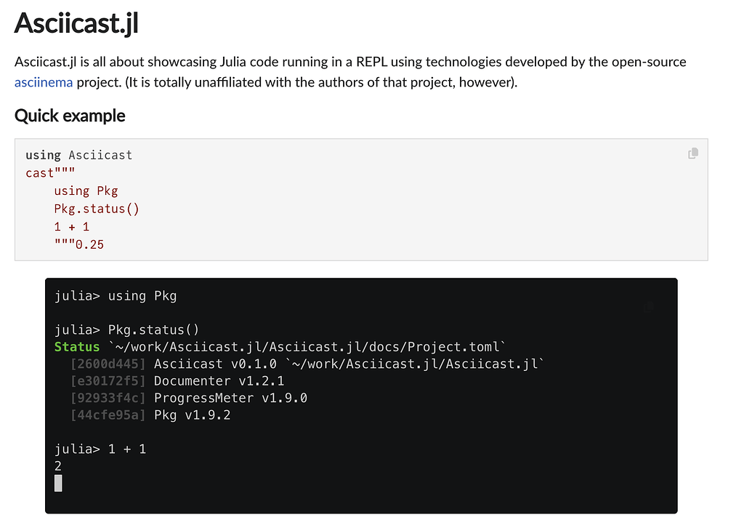Viewport: 744px width, 528px height.
Task: Click the """0.25 line in the code
Action: [x=79, y=244]
